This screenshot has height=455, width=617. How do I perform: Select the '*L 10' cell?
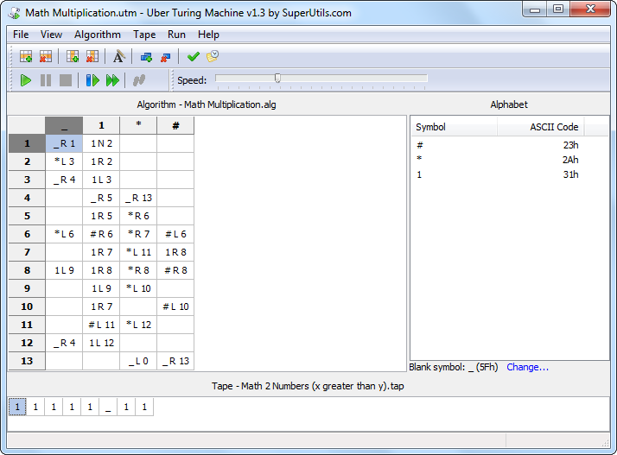pyautogui.click(x=138, y=288)
